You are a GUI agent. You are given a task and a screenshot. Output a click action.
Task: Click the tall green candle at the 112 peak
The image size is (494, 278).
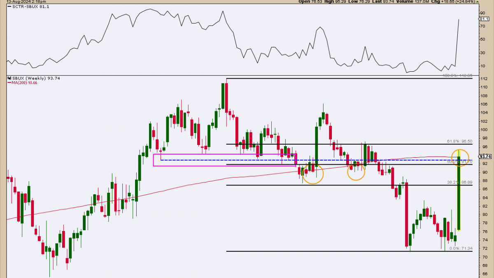223,96
